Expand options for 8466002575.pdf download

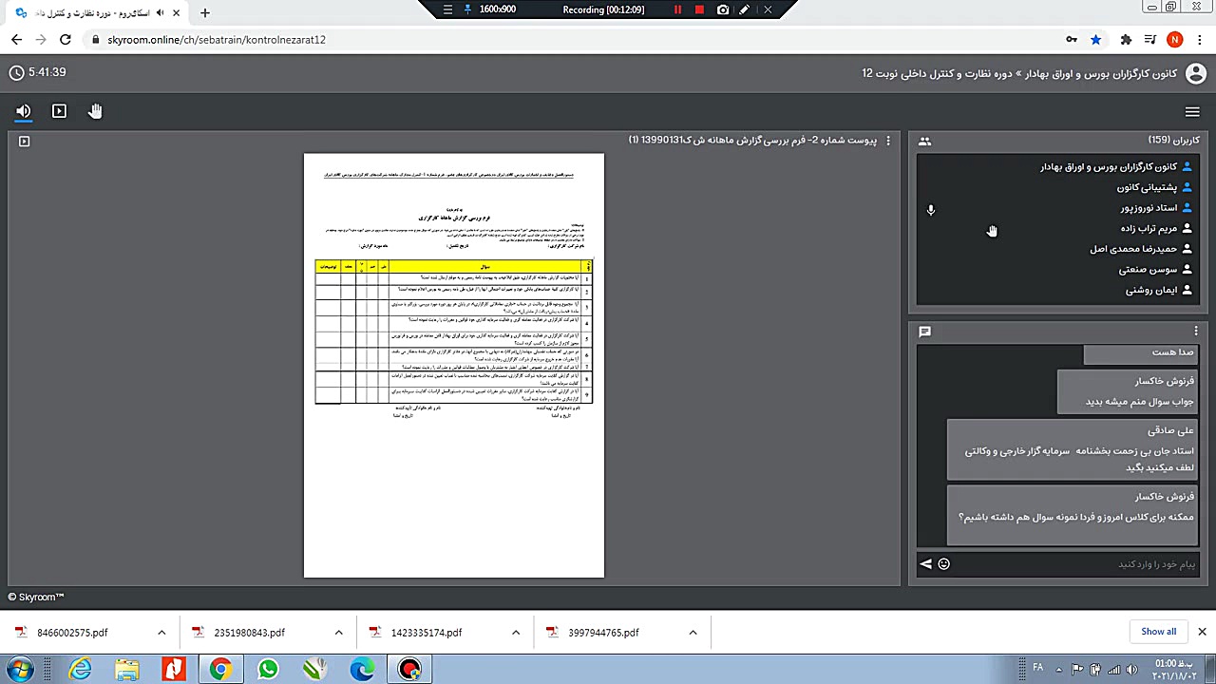(x=161, y=633)
